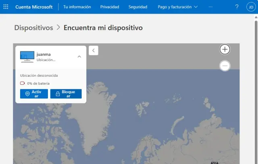Zoom in on the map
Image resolution: width=258 pixels, height=164 pixels.
[225, 49]
